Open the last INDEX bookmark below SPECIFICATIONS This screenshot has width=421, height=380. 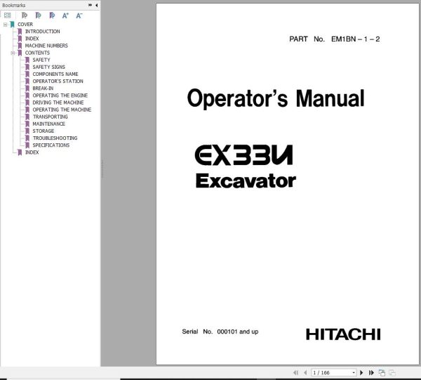[32, 152]
